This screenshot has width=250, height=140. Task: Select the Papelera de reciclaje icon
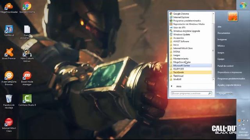(9, 101)
